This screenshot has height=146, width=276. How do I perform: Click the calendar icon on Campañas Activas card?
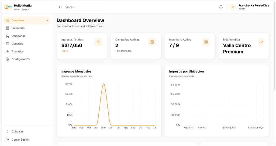pos(152,42)
